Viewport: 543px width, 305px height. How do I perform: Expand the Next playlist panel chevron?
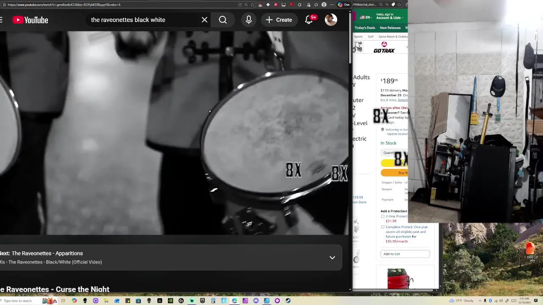coord(332,258)
